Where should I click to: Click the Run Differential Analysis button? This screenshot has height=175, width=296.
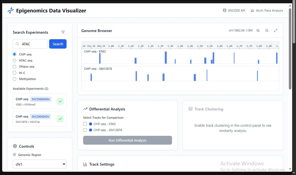pyautogui.click(x=127, y=140)
